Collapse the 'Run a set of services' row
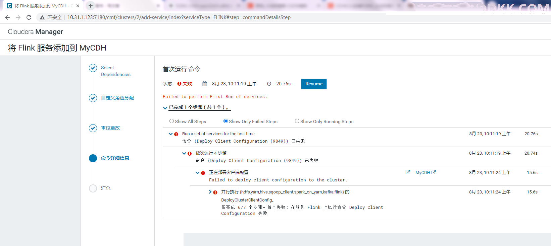The width and height of the screenshot is (551, 246). click(170, 134)
